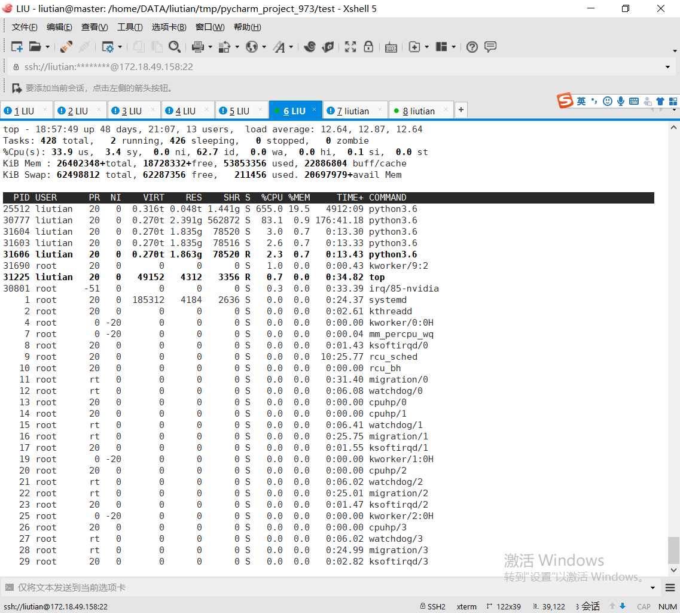The image size is (680, 613).
Task: Click the Help question-mark toolbar icon
Action: pyautogui.click(x=471, y=47)
